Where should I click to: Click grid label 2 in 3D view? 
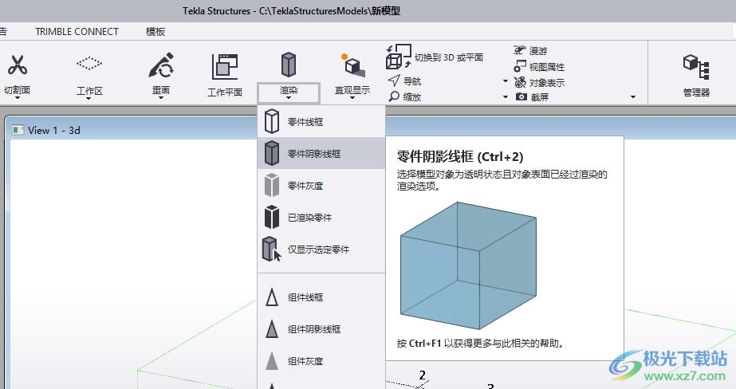pyautogui.click(x=423, y=375)
